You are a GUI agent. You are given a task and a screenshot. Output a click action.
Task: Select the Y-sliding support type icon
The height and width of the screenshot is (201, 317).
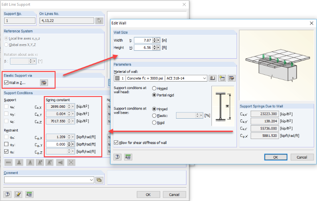(50, 162)
